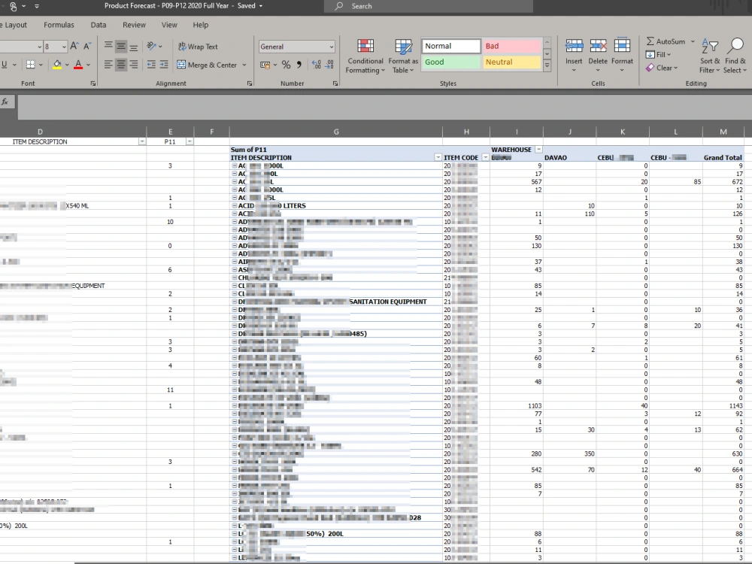The image size is (752, 564).
Task: Click the Borders icon
Action: point(31,64)
